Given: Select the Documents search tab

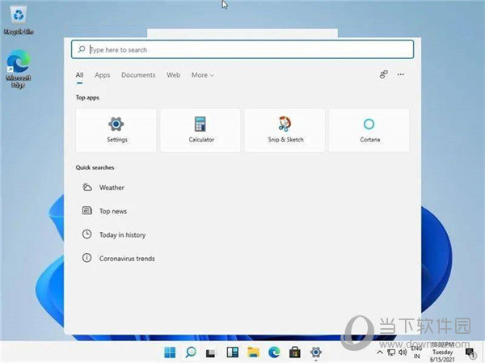Looking at the screenshot, I should [138, 75].
